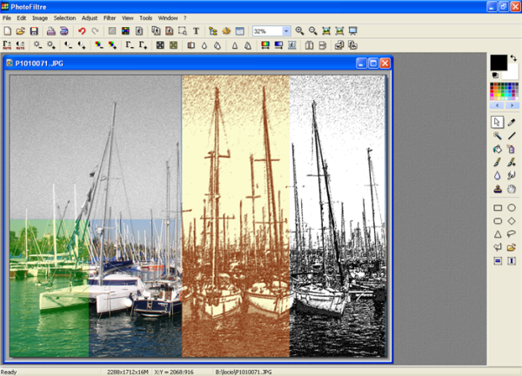
Task: Select the Clone stamp tool
Action: tap(498, 189)
